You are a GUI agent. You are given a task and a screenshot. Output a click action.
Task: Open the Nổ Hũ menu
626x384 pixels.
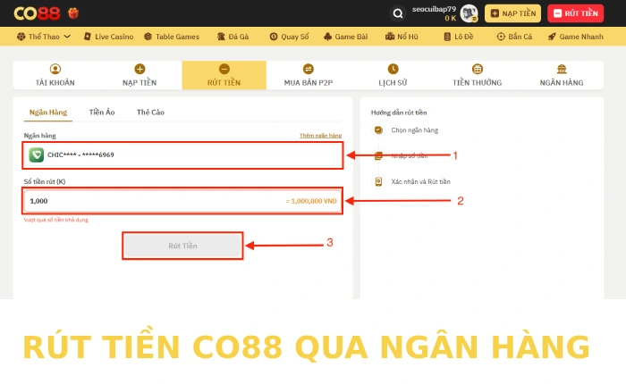[x=402, y=37]
